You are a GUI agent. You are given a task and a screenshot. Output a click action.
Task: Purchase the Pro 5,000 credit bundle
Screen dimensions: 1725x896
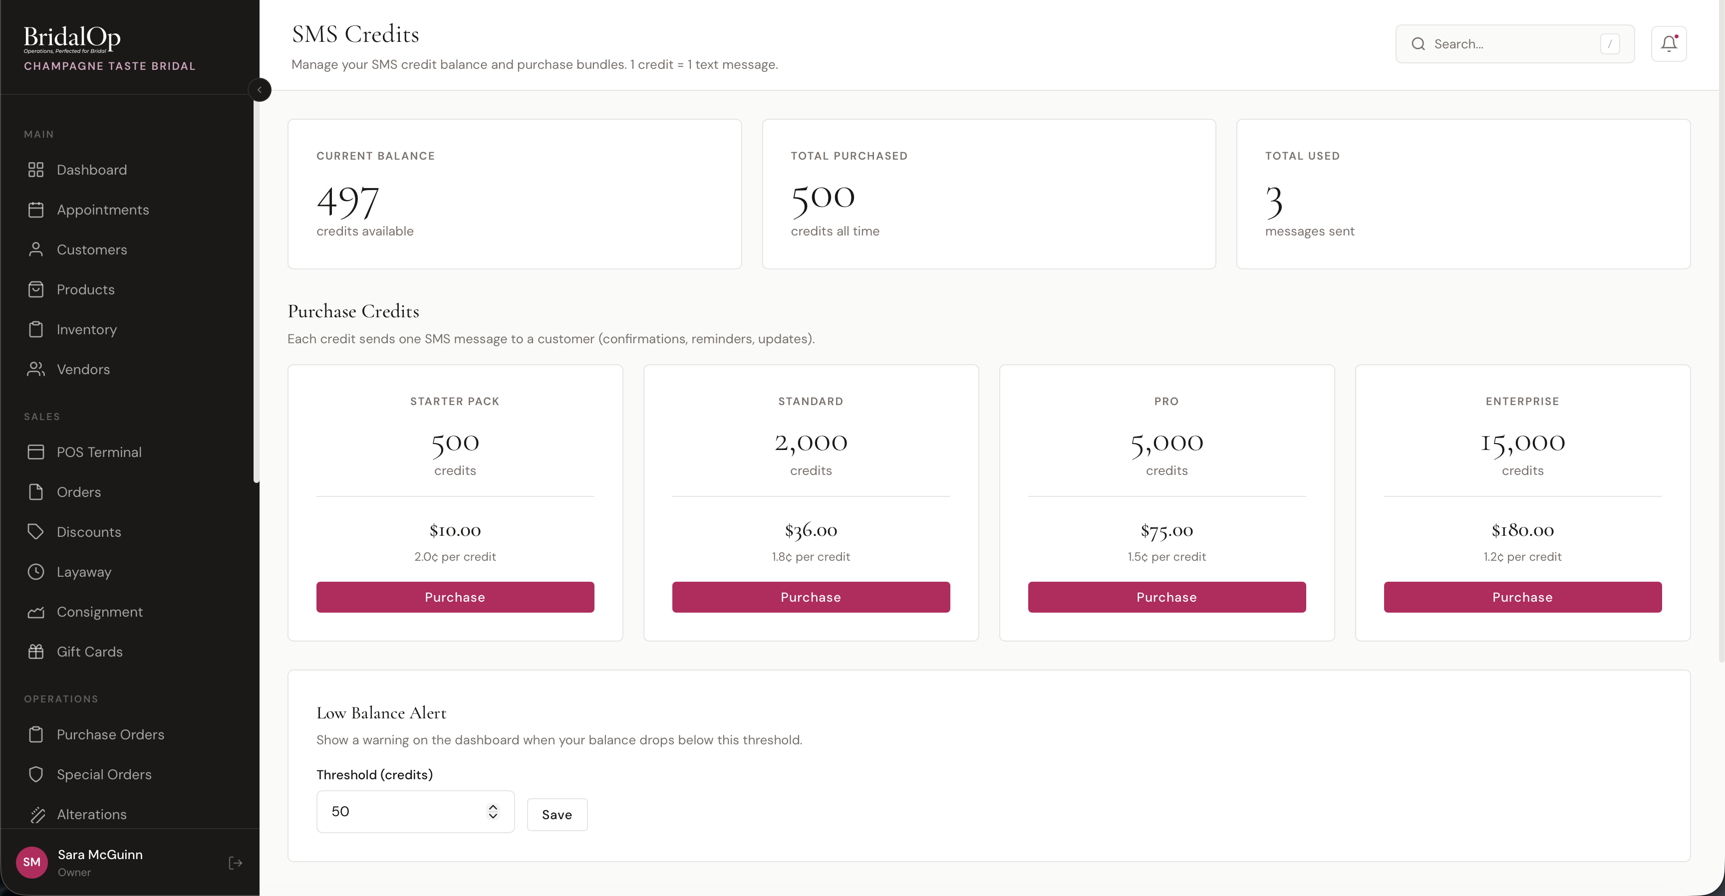[x=1166, y=597]
